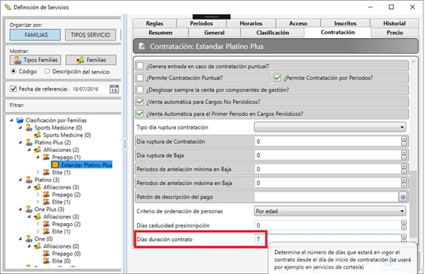
Task: Open Criterio de ordenación de personas dropdown
Action: 330,211
